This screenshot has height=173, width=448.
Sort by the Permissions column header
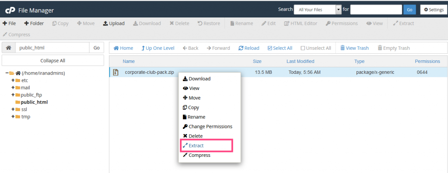click(x=427, y=61)
